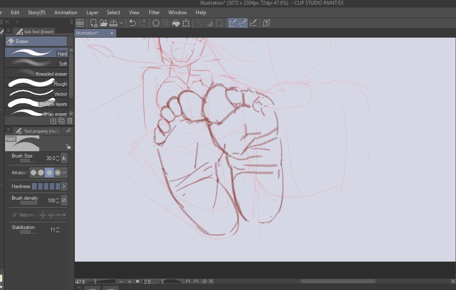
Task: Expand Hardness detail arrow
Action: (x=64, y=186)
